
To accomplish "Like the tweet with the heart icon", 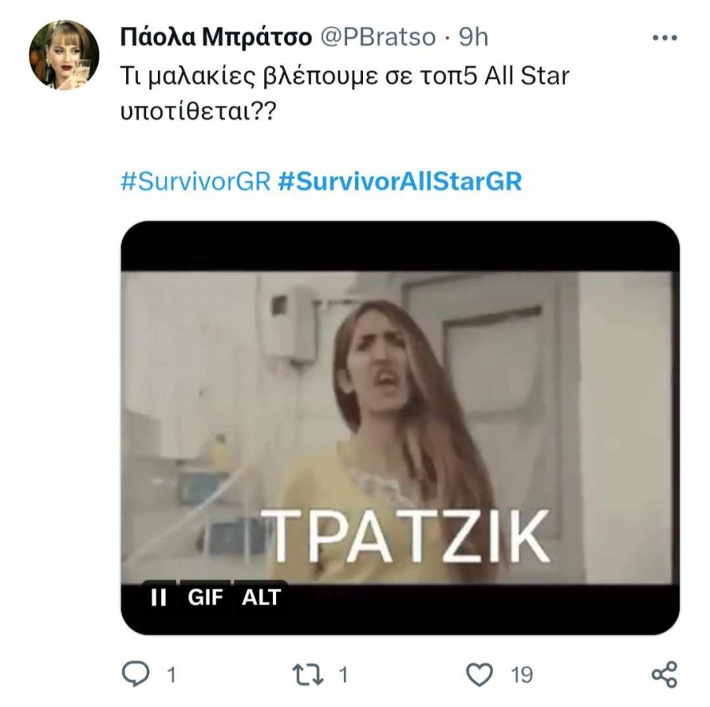I will 479,673.
